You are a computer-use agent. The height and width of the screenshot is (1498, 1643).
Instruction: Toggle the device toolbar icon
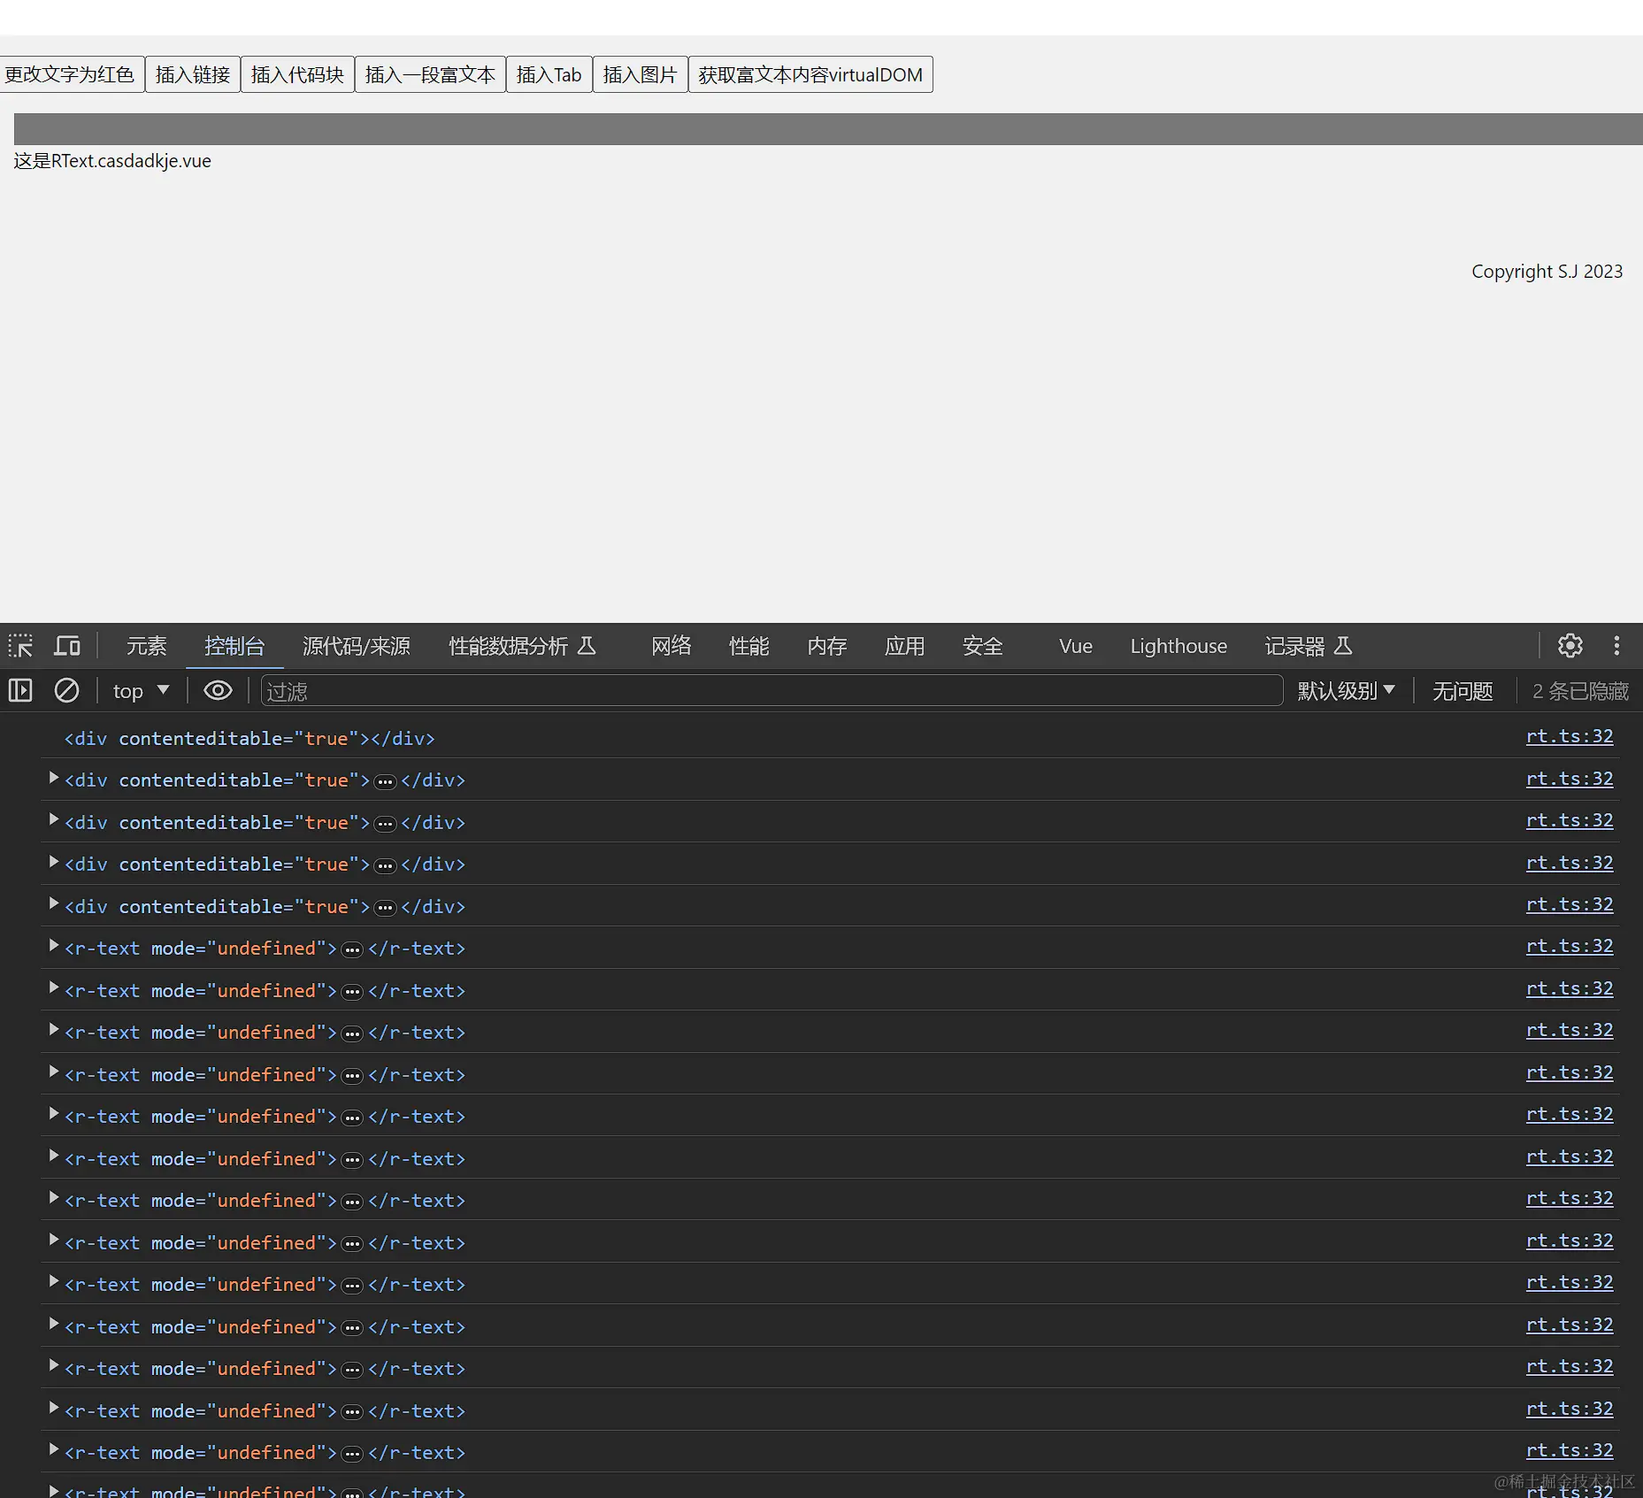pos(67,646)
